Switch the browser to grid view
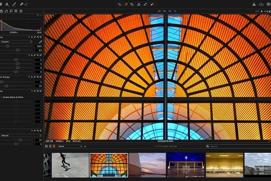Image resolution: width=271 pixels, height=181 pixels. point(46,147)
